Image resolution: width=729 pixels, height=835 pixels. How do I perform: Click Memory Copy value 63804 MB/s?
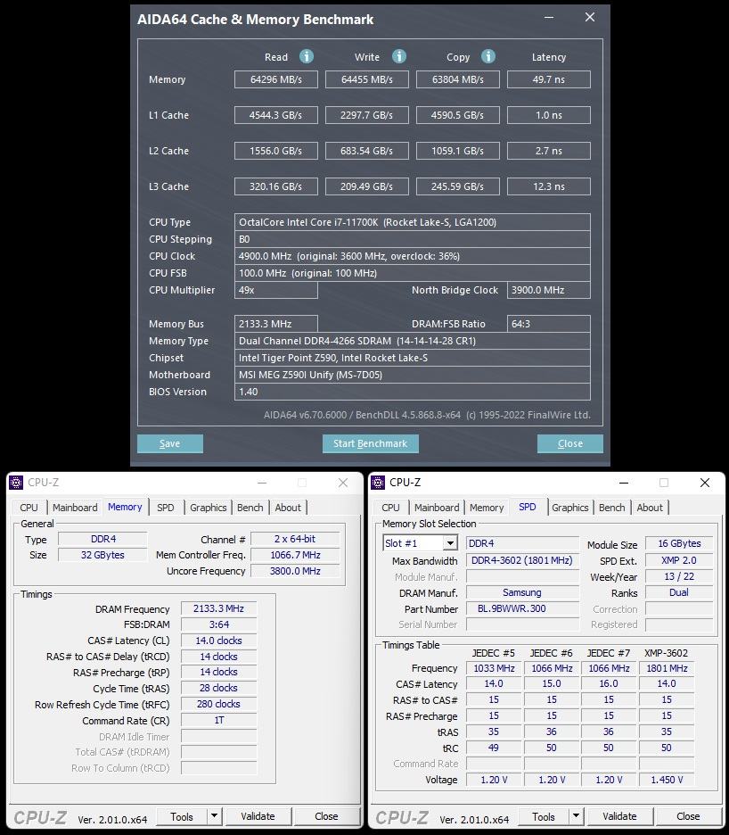tap(458, 79)
